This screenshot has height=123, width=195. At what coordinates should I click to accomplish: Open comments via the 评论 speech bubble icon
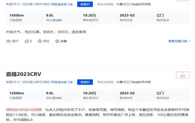40,41
